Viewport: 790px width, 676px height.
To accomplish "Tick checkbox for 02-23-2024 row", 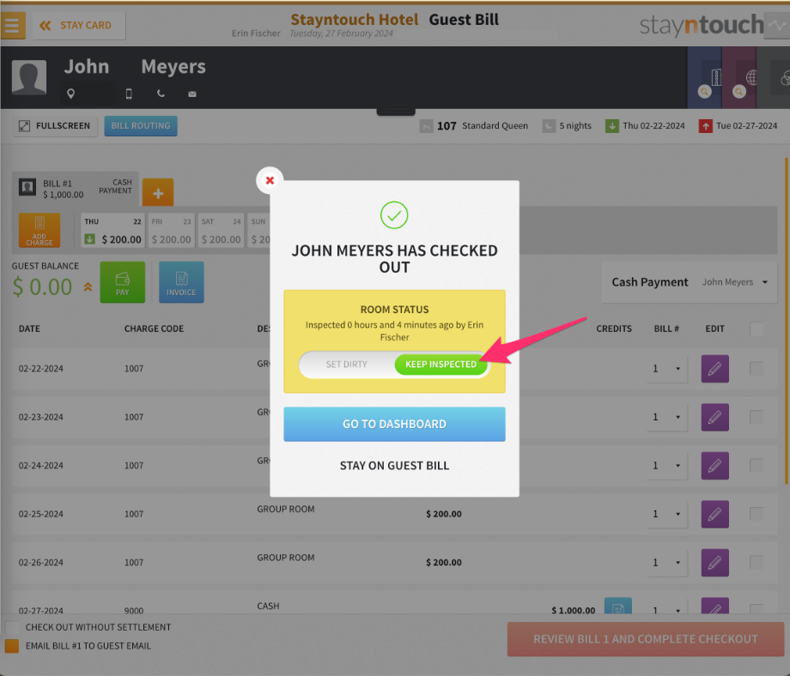I will point(757,416).
